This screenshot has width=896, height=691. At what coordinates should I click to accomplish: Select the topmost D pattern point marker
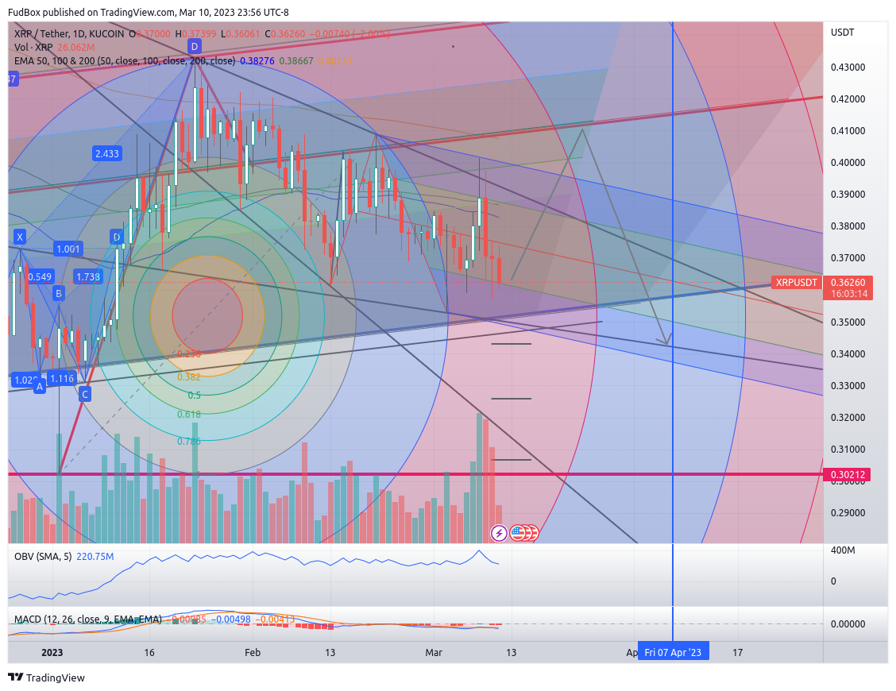click(x=195, y=47)
